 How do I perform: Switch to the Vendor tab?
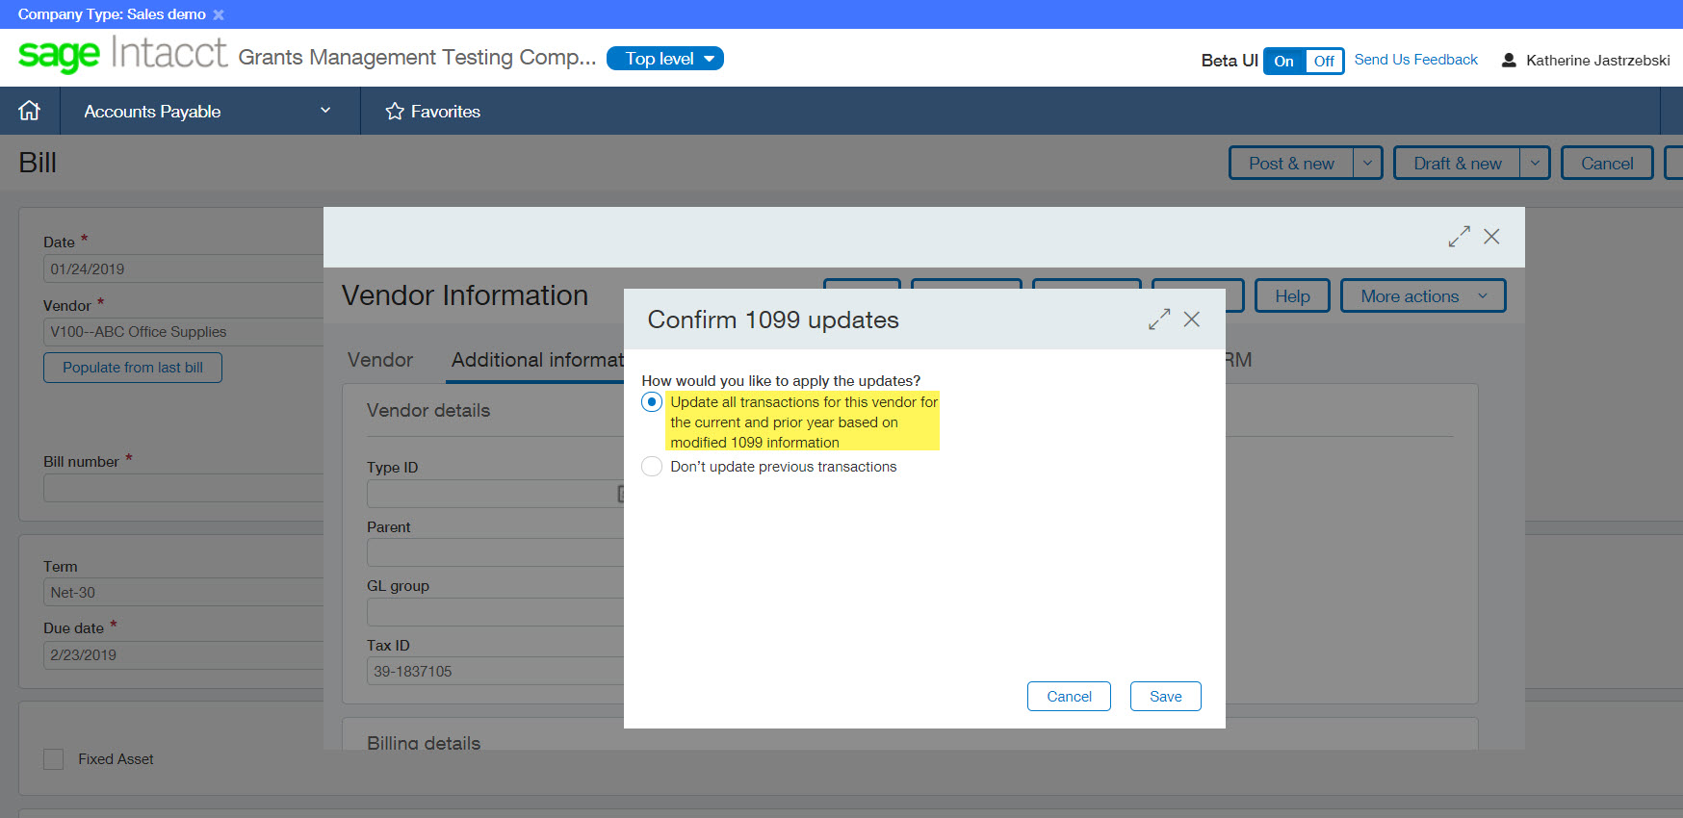click(380, 360)
